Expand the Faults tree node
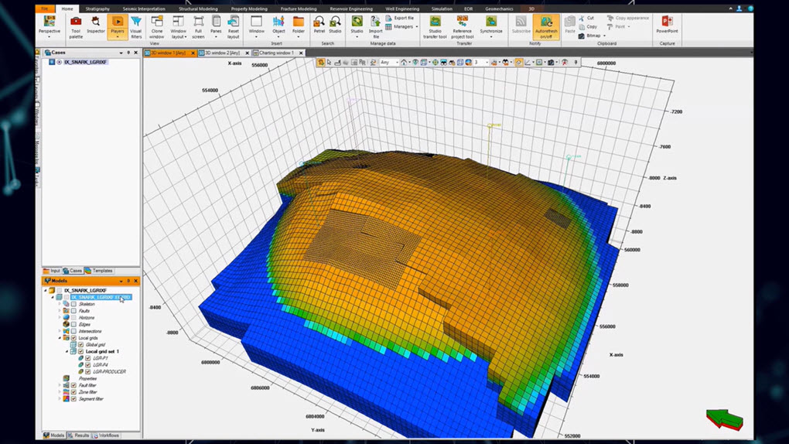 (x=60, y=311)
